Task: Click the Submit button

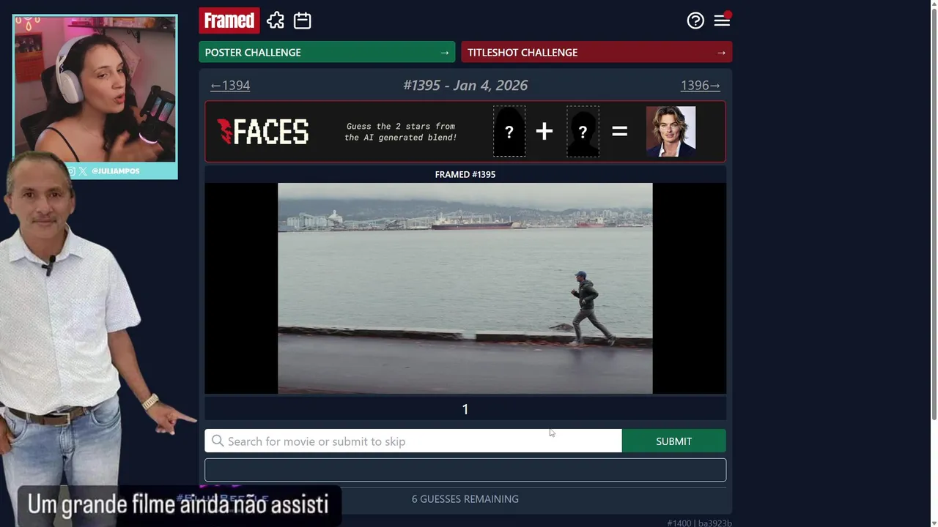Action: pyautogui.click(x=673, y=441)
